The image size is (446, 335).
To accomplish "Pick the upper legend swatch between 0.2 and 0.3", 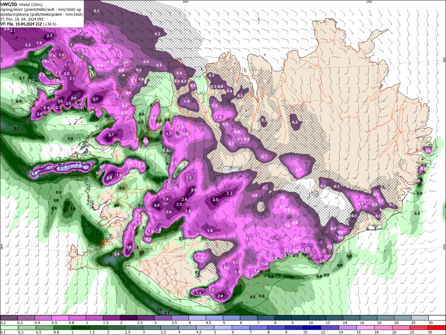I will tap(8, 318).
